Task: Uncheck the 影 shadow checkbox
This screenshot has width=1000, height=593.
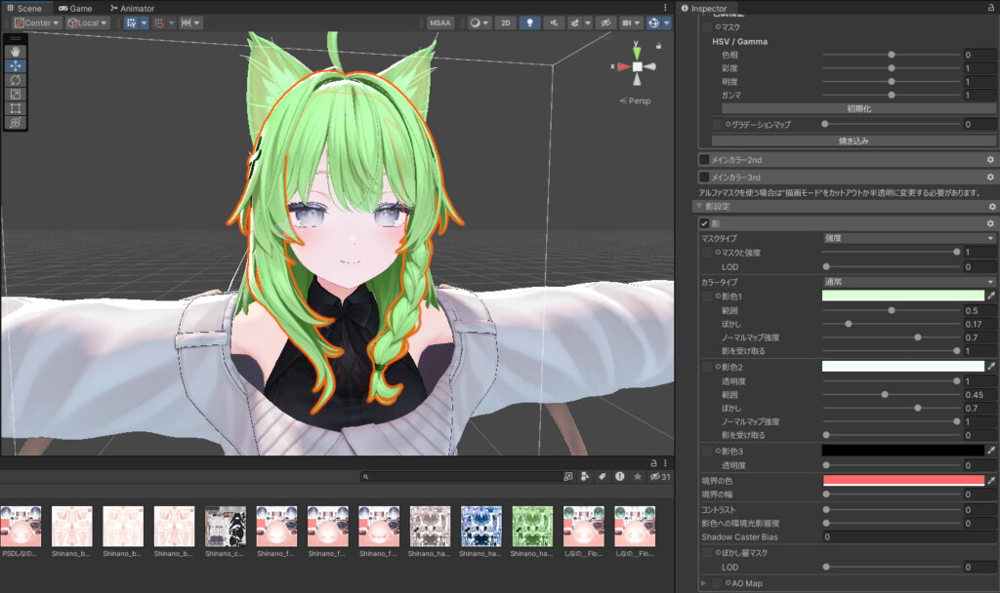Action: coord(705,223)
